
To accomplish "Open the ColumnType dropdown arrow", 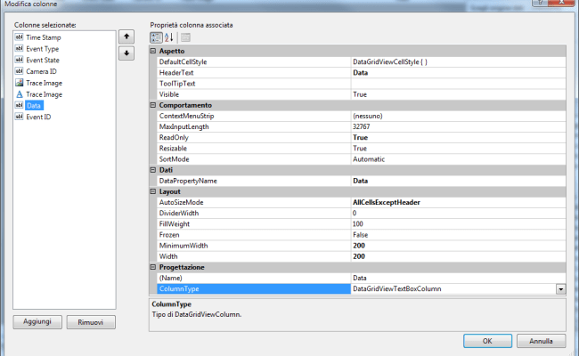I will coord(560,289).
